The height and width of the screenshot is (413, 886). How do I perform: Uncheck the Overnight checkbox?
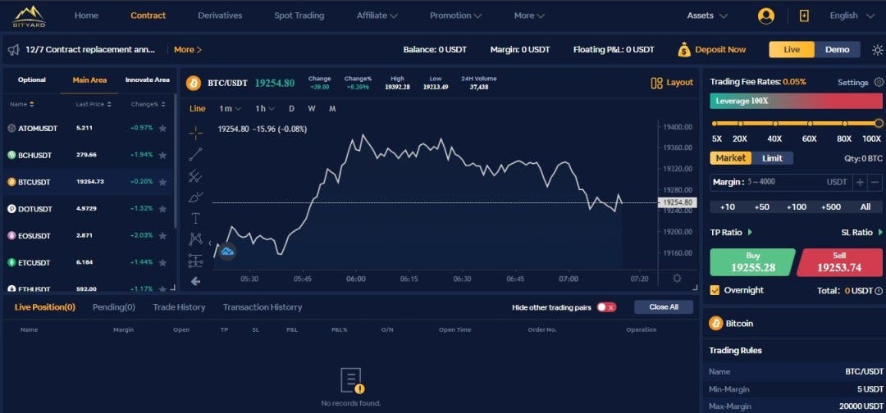715,290
